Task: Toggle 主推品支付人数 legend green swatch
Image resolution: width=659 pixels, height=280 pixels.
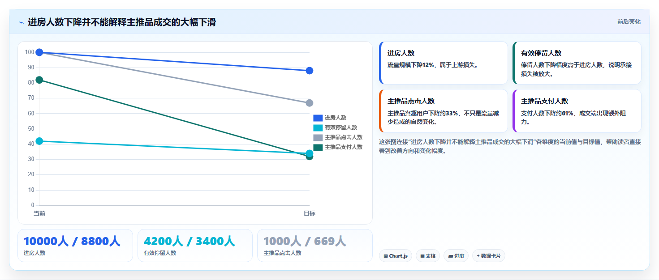Action: (x=318, y=147)
